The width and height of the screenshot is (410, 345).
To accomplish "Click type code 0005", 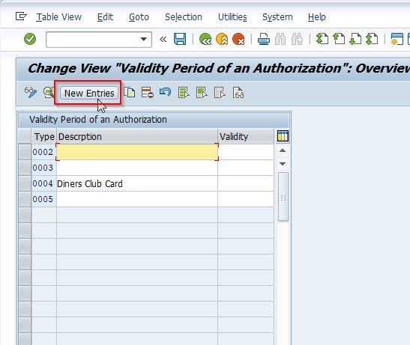I will pos(43,199).
